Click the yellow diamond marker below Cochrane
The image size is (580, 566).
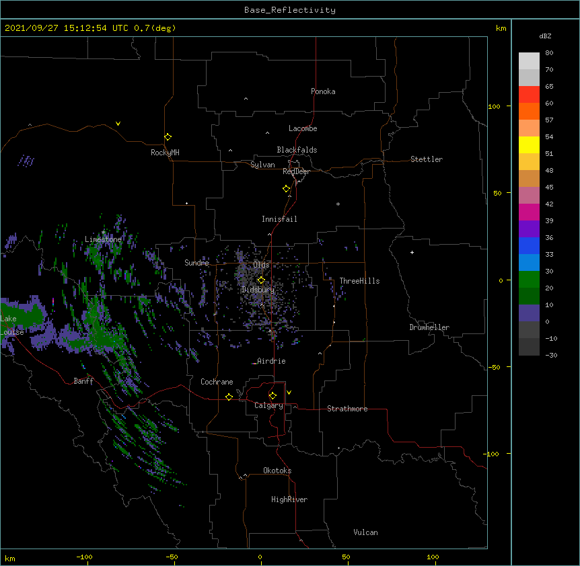pyautogui.click(x=229, y=397)
